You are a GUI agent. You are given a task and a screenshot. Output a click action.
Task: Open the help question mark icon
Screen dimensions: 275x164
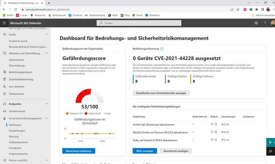[x=265, y=23]
